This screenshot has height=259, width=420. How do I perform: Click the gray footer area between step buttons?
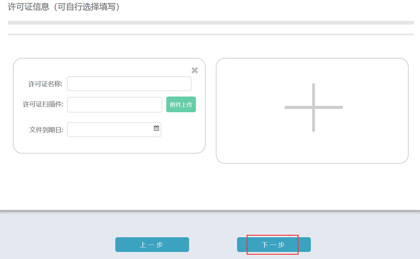coord(213,245)
